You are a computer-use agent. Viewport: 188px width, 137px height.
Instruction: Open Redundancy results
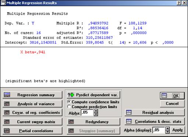(93, 122)
